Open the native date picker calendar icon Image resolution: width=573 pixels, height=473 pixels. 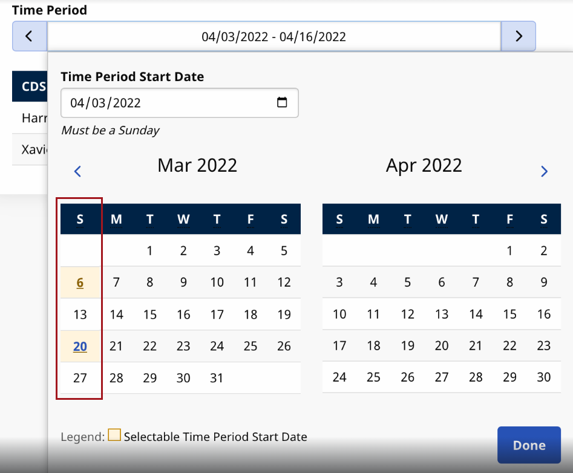[x=282, y=103]
